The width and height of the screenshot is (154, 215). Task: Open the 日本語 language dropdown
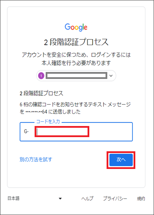[35, 198]
